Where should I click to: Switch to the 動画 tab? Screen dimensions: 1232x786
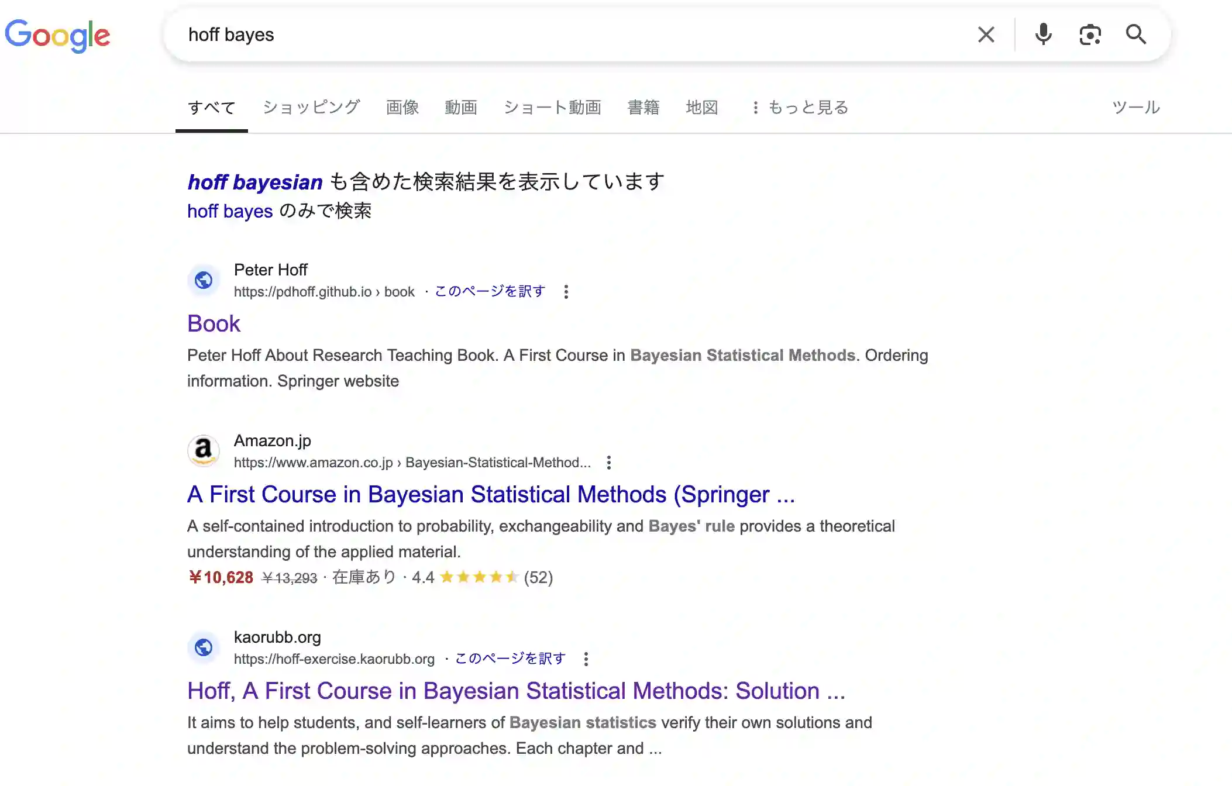[x=461, y=108]
